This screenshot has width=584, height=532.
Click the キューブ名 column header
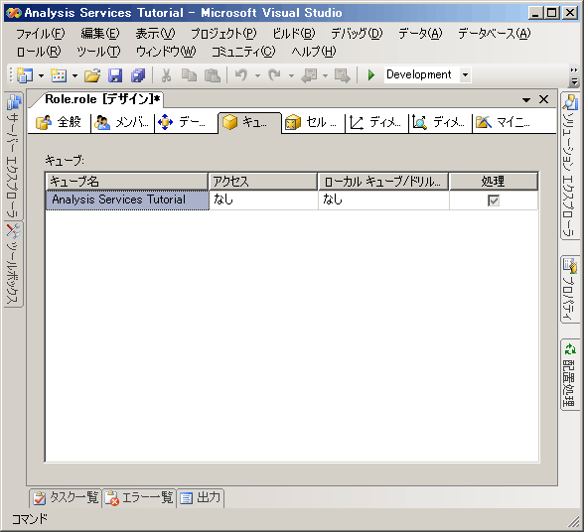coord(127,182)
